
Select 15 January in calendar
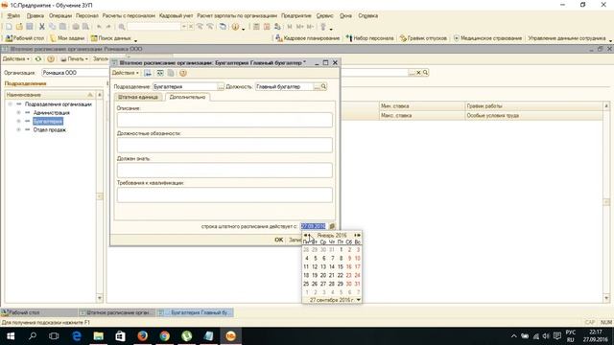coord(341,266)
